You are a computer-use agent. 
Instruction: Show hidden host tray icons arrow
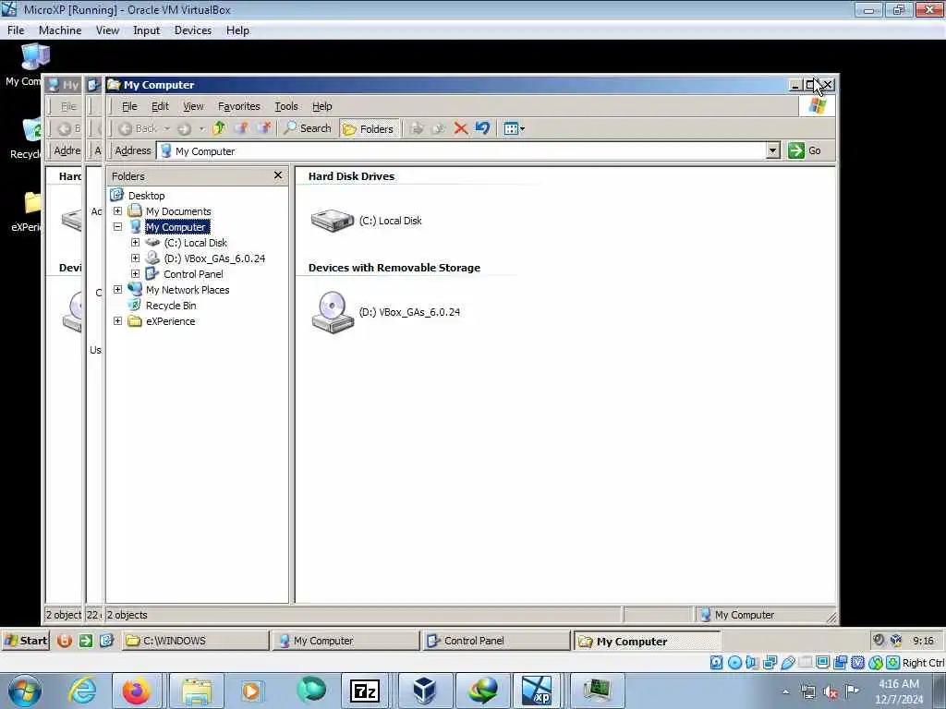785,691
